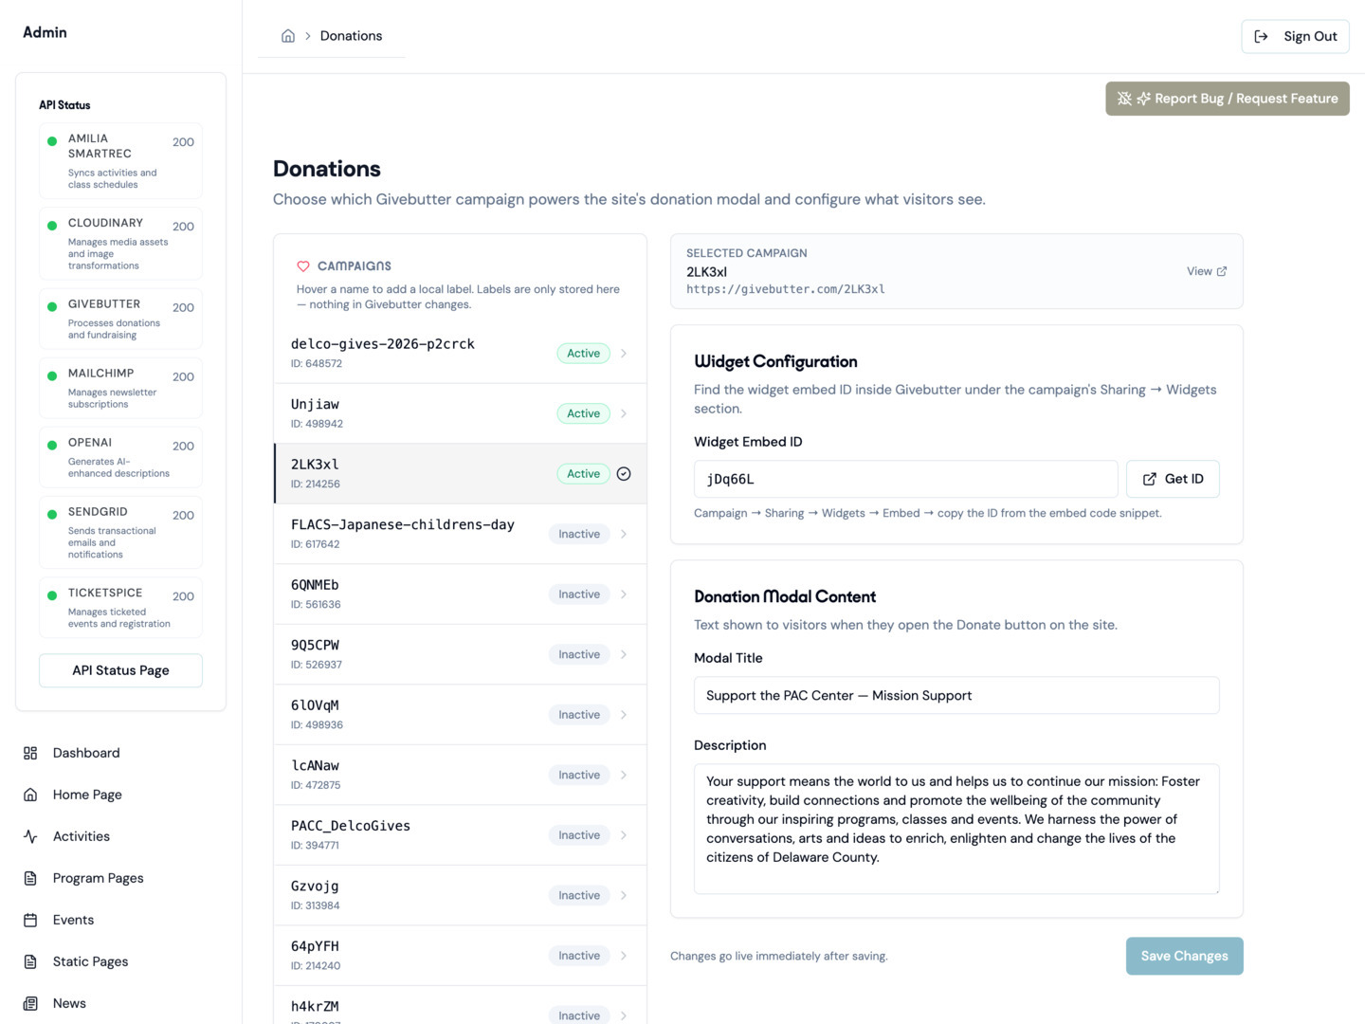Click the Donations breadcrumb text

351,36
